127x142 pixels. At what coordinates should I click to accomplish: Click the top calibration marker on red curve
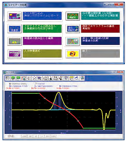44,98
